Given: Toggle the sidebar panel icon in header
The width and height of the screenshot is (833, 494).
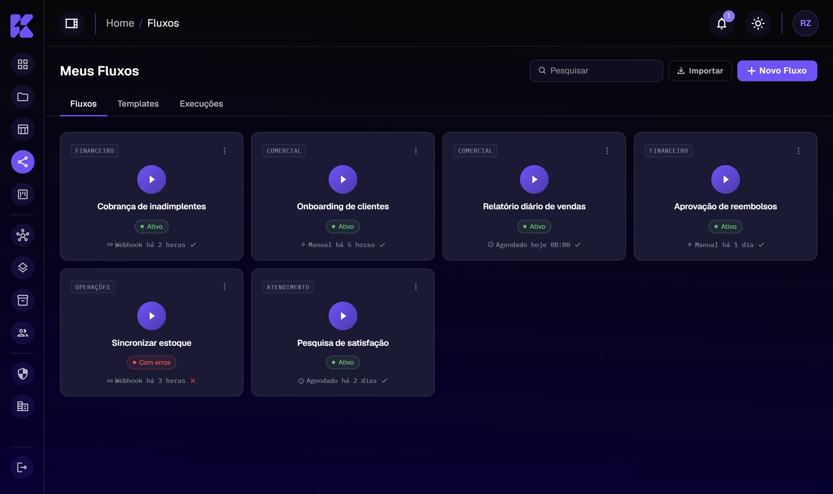Looking at the screenshot, I should point(72,23).
